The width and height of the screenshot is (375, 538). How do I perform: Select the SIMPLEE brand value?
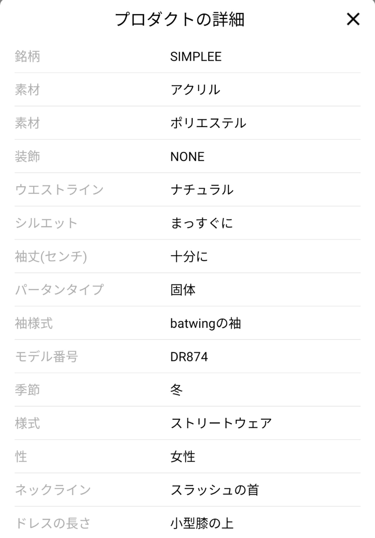(196, 57)
